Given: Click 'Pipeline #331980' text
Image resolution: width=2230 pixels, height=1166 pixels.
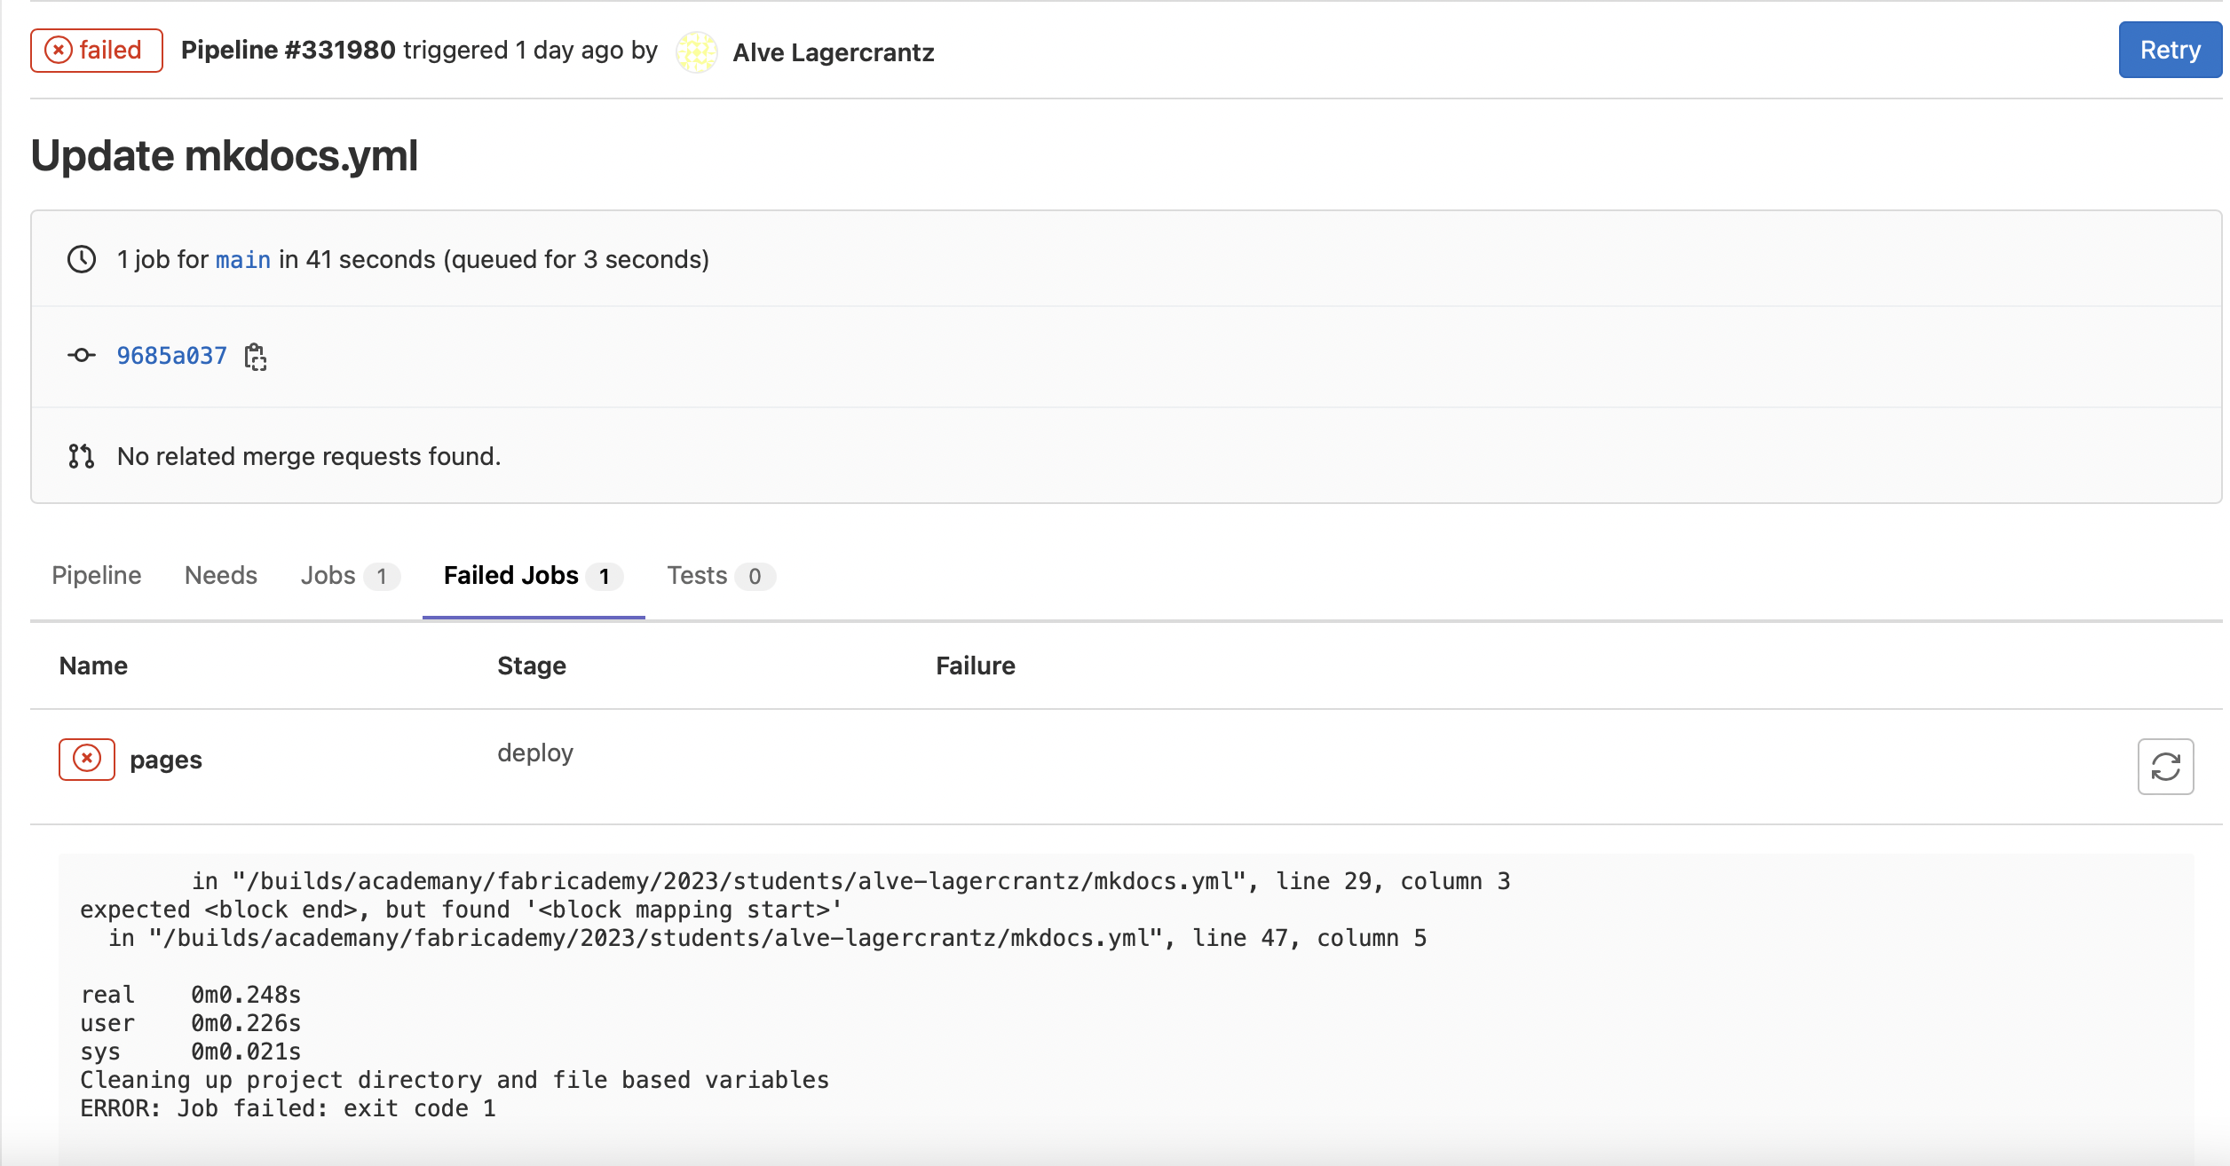Looking at the screenshot, I should click(x=289, y=50).
